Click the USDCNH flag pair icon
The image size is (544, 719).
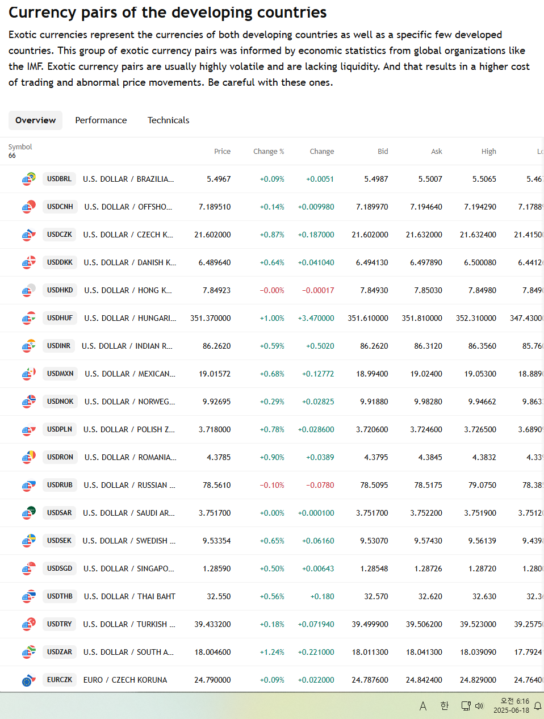[x=29, y=207]
